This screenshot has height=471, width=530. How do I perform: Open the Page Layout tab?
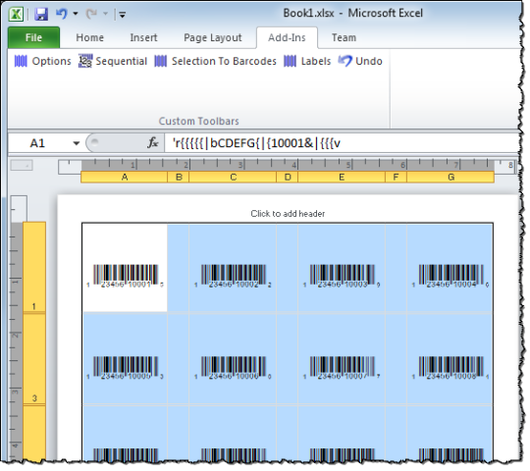pos(213,37)
